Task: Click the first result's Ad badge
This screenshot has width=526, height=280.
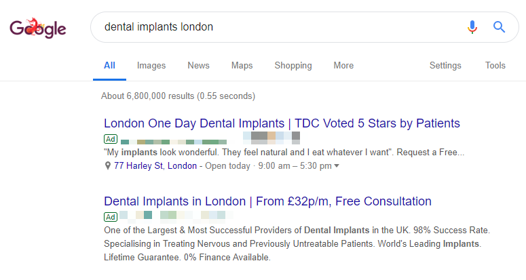Action: pyautogui.click(x=111, y=139)
